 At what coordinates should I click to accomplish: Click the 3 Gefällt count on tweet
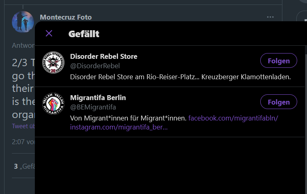(24, 166)
